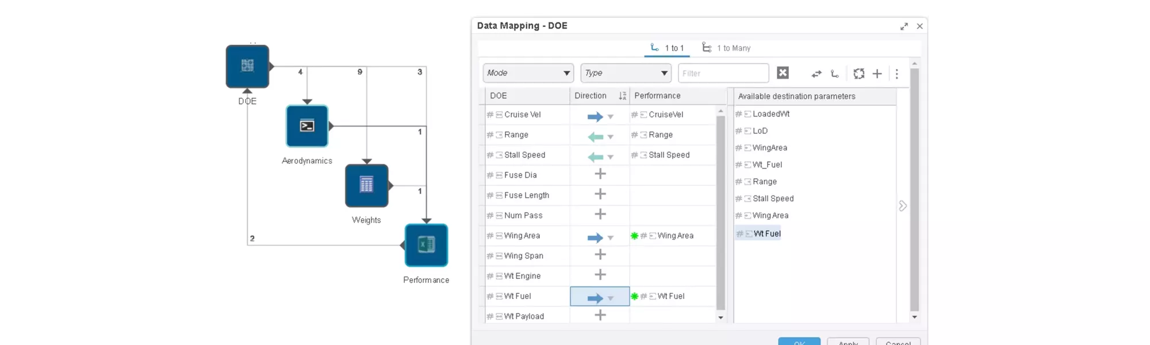Open the Mode dropdown
Screen dimensions: 1150x345
click(x=528, y=73)
